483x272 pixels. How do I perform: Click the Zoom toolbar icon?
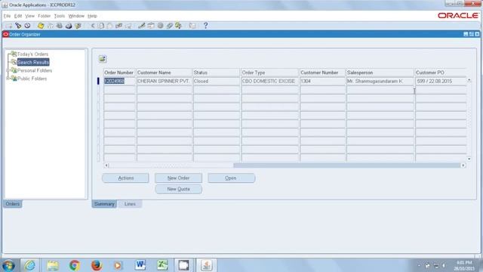pos(151,26)
